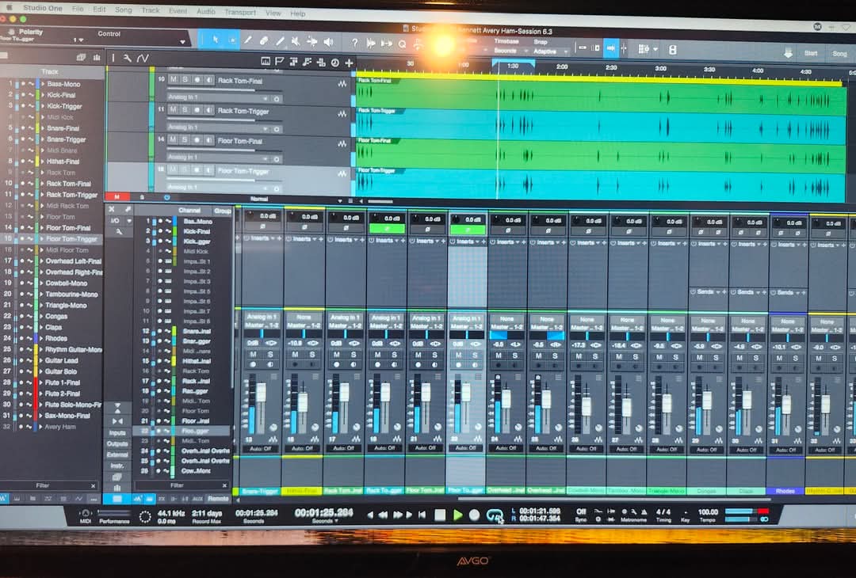Open the Snap Adaptive dropdown
Screen dimensions: 856x578
pos(550,51)
